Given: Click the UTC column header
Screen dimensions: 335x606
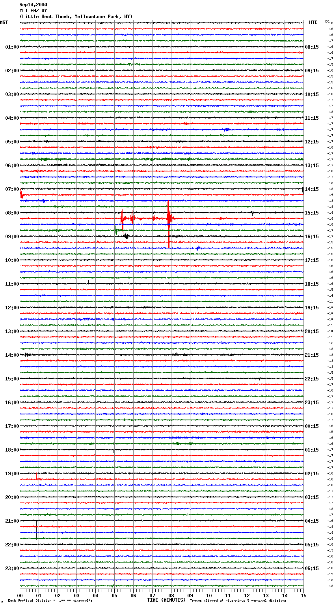Looking at the screenshot, I should click(x=313, y=23).
